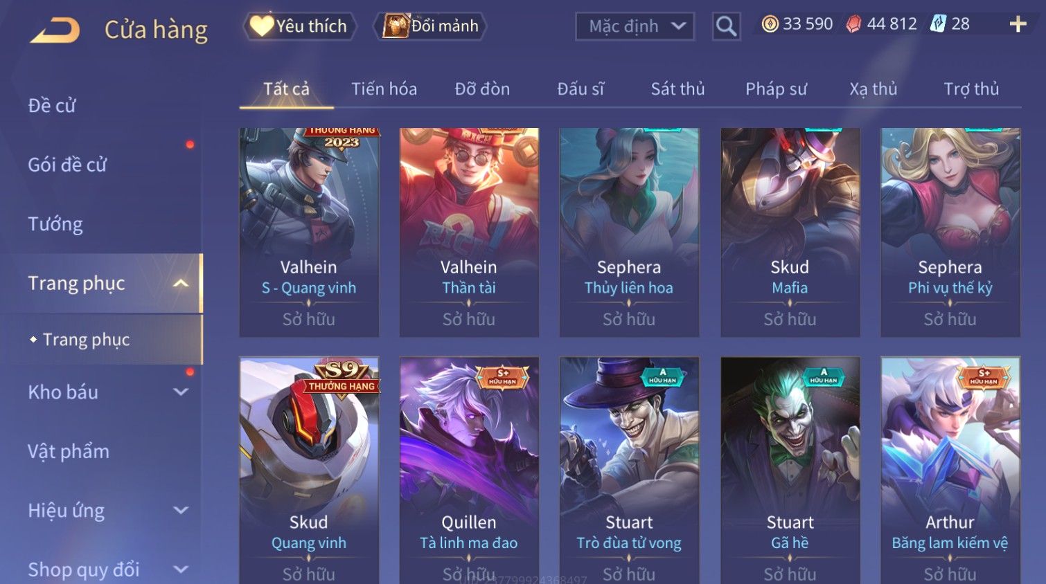
Task: Collapse the Trang phục sidebar section
Action: click(180, 283)
